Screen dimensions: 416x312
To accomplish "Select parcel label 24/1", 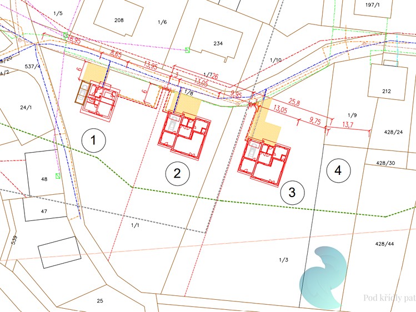I will [26, 107].
